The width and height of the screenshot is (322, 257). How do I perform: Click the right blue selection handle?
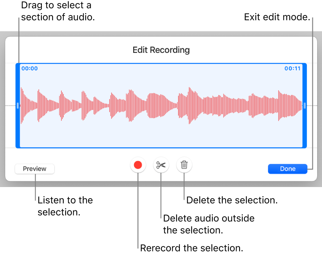(305, 106)
